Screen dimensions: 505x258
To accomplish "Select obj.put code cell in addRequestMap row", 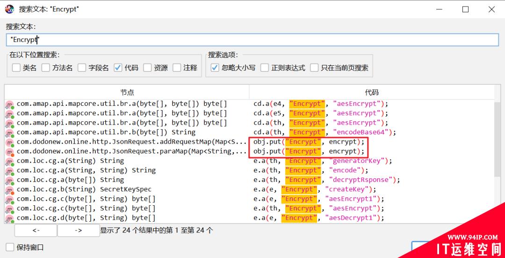I will click(x=309, y=142).
